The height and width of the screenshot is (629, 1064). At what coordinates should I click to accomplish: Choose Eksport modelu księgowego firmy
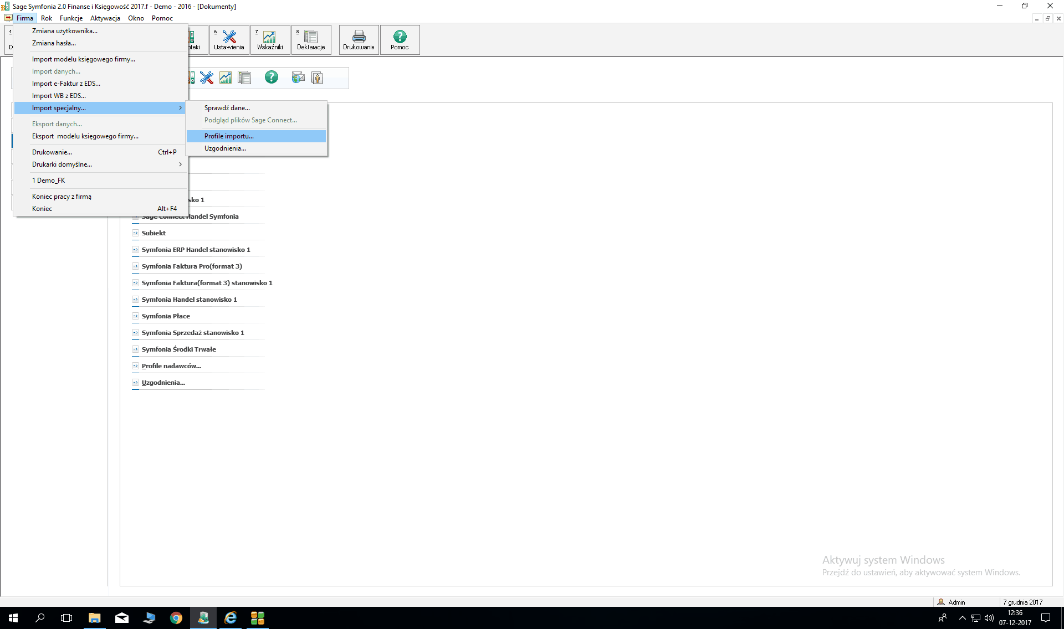coord(99,136)
